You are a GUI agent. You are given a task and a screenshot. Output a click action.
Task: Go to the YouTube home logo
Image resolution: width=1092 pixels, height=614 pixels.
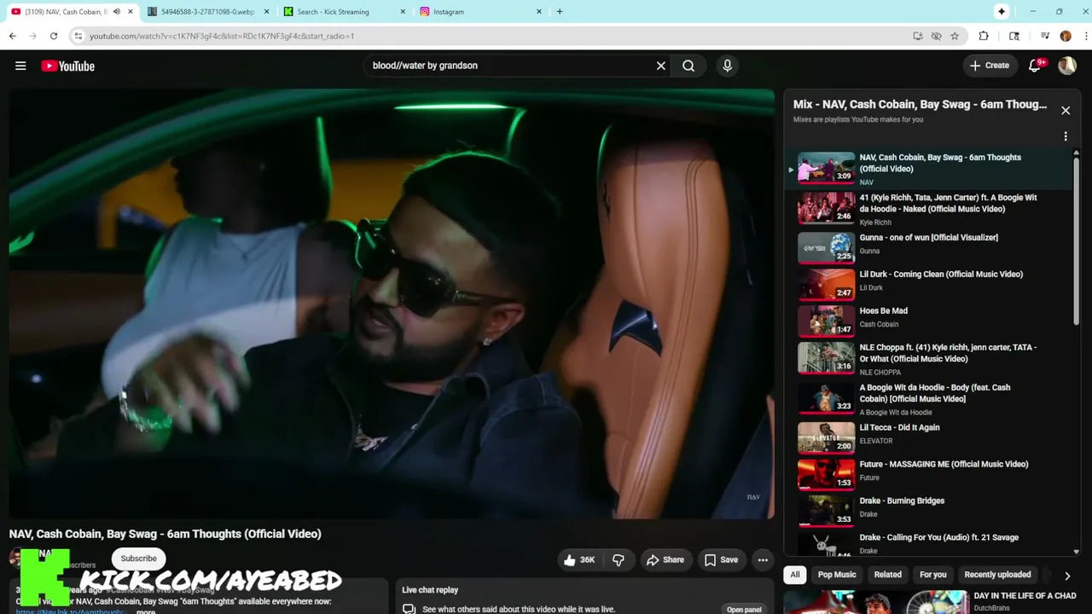68,66
